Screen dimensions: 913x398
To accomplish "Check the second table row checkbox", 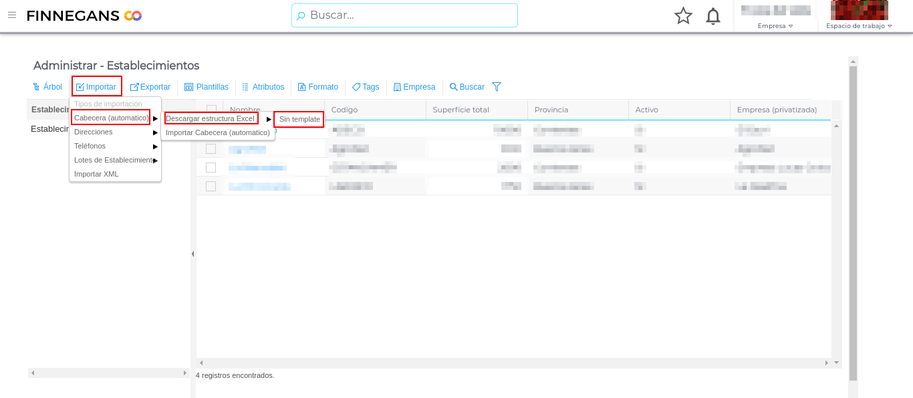I will pyautogui.click(x=211, y=148).
